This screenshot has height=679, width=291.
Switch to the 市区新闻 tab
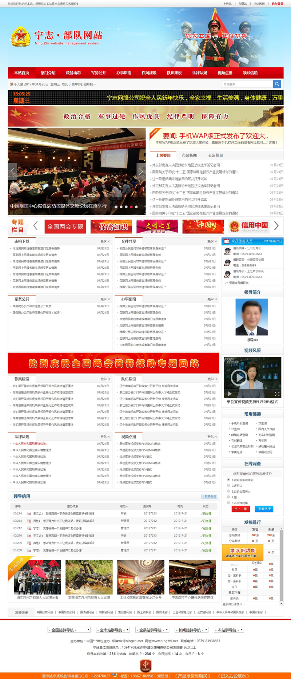(189, 155)
